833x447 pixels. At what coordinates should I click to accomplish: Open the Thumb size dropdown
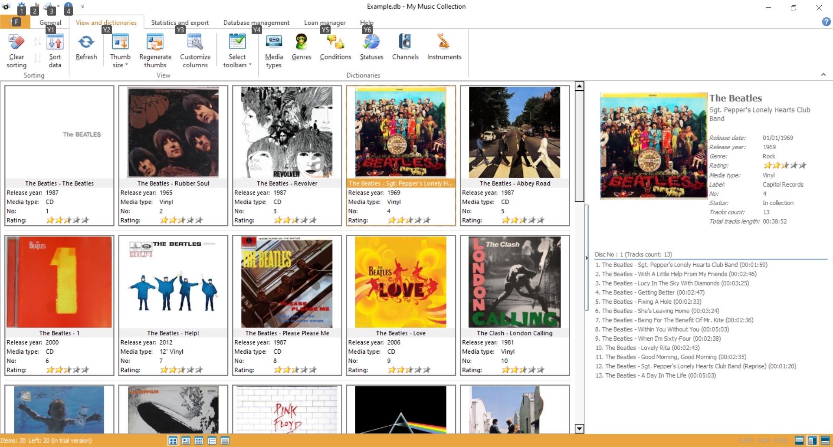(x=120, y=51)
